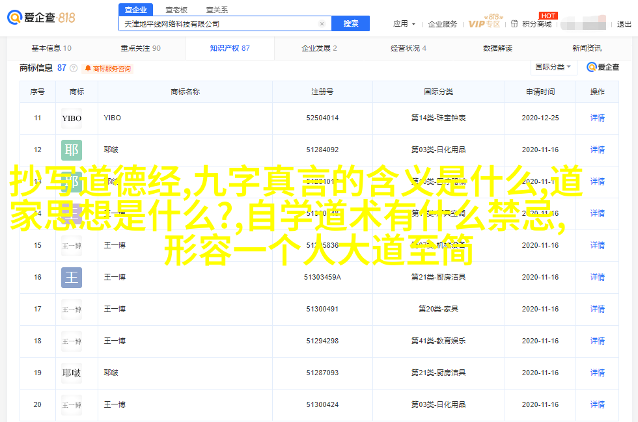Open 王一博 trademark thumbnail in row 20
The image size is (638, 422).
coord(72,405)
